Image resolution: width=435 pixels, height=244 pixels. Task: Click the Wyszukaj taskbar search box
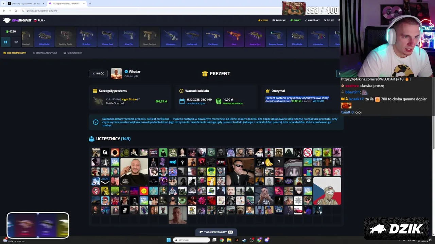191,240
